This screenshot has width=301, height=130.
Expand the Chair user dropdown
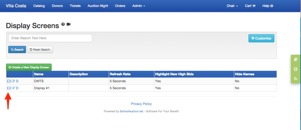232,6
